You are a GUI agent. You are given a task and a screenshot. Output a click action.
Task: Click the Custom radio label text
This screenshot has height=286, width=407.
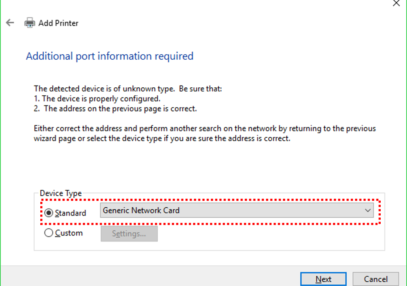(x=69, y=233)
